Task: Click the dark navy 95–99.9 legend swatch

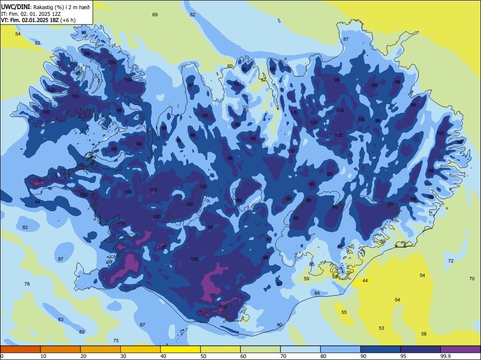Action: (x=420, y=349)
